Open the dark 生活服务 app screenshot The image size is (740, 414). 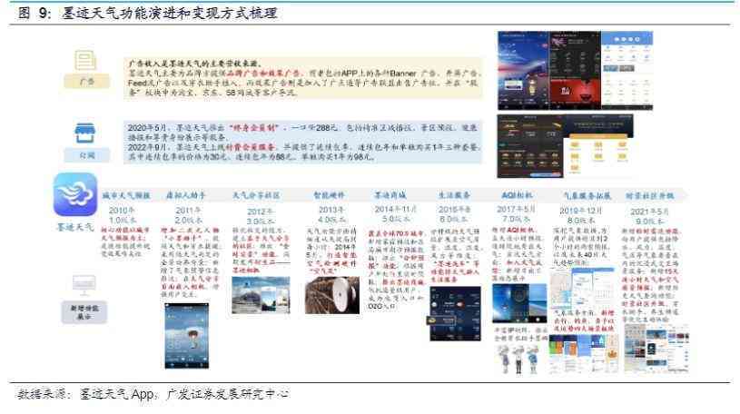(x=456, y=313)
